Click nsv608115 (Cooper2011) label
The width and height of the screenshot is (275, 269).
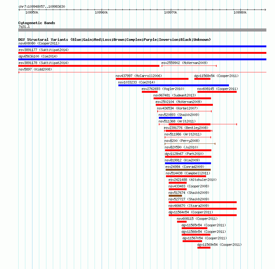point(197,219)
